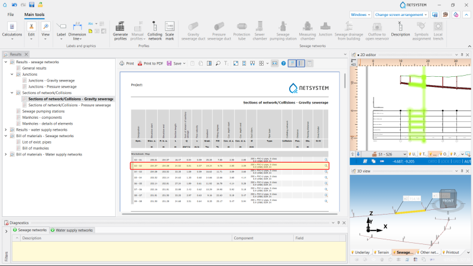The image size is (473, 266).
Task: Select the Water supply networks diagnostics tab
Action: (x=72, y=230)
